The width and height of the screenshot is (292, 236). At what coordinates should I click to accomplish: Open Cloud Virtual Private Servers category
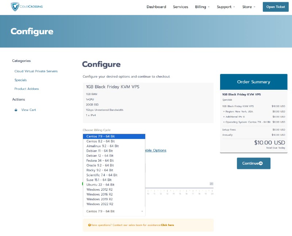[36, 71]
